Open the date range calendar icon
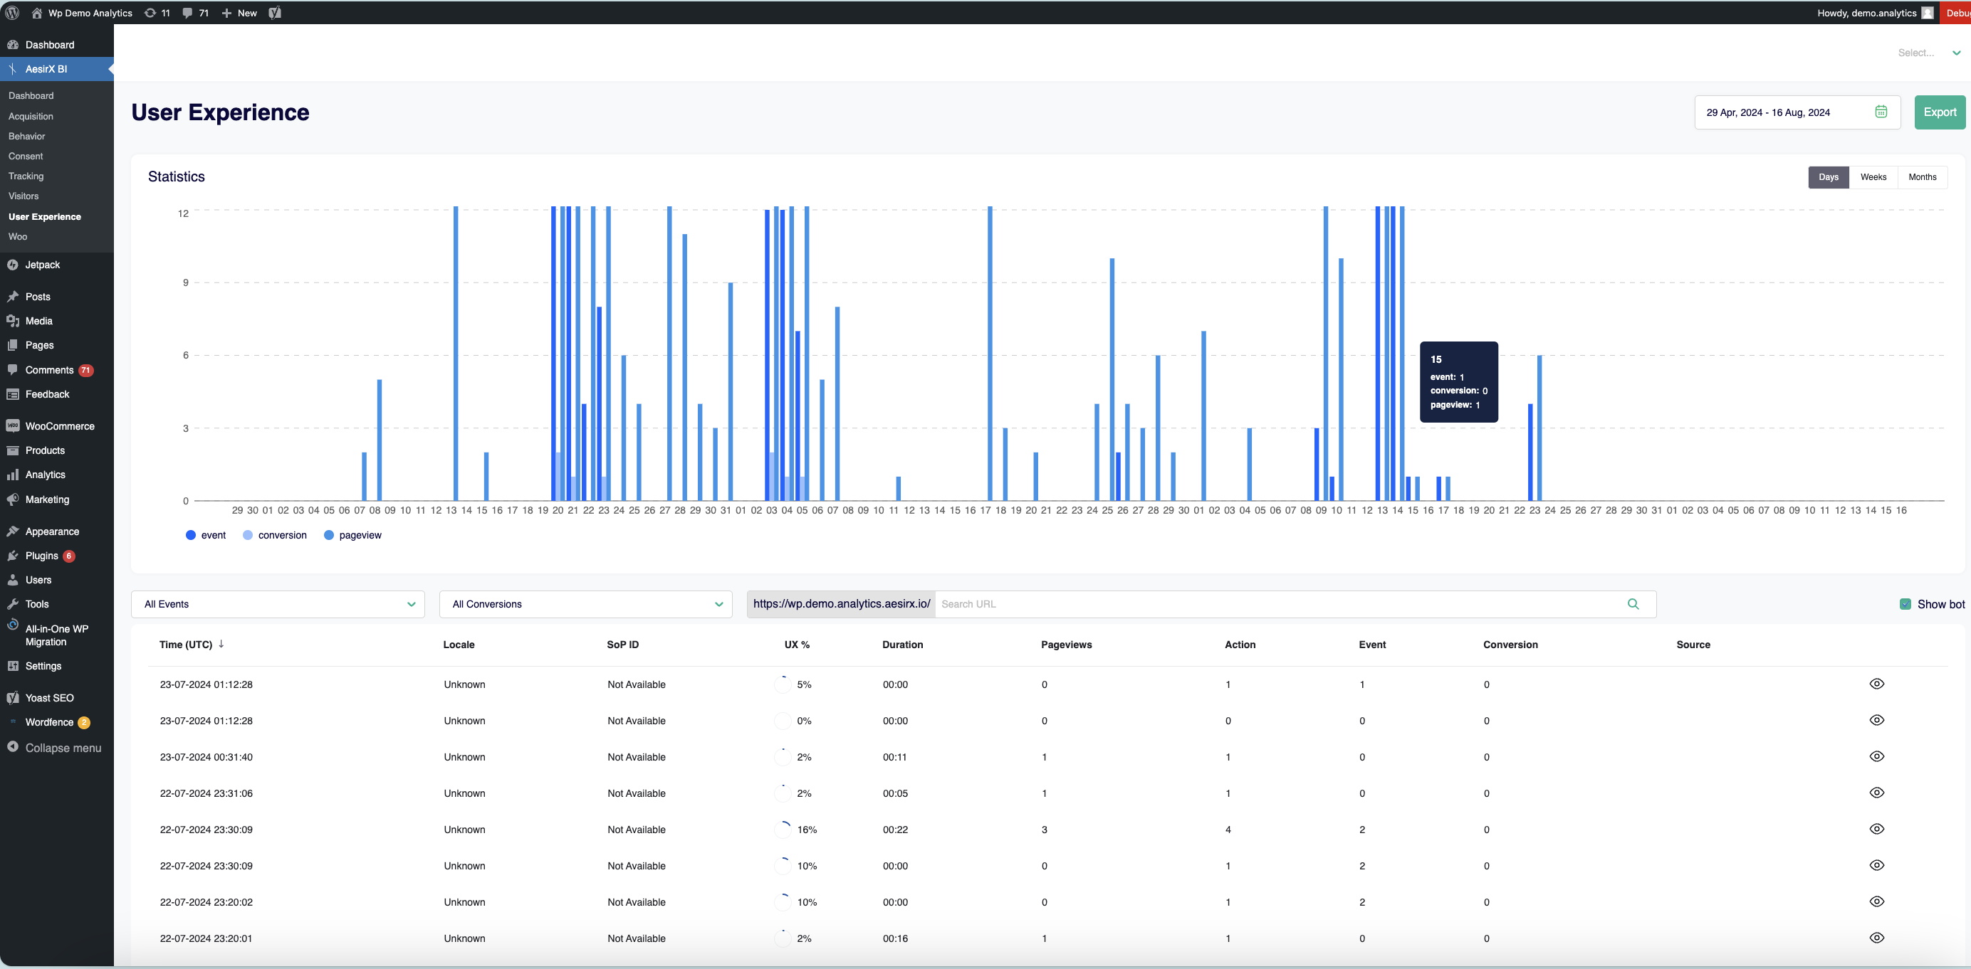Viewport: 1971px width, 969px height. pyautogui.click(x=1881, y=112)
